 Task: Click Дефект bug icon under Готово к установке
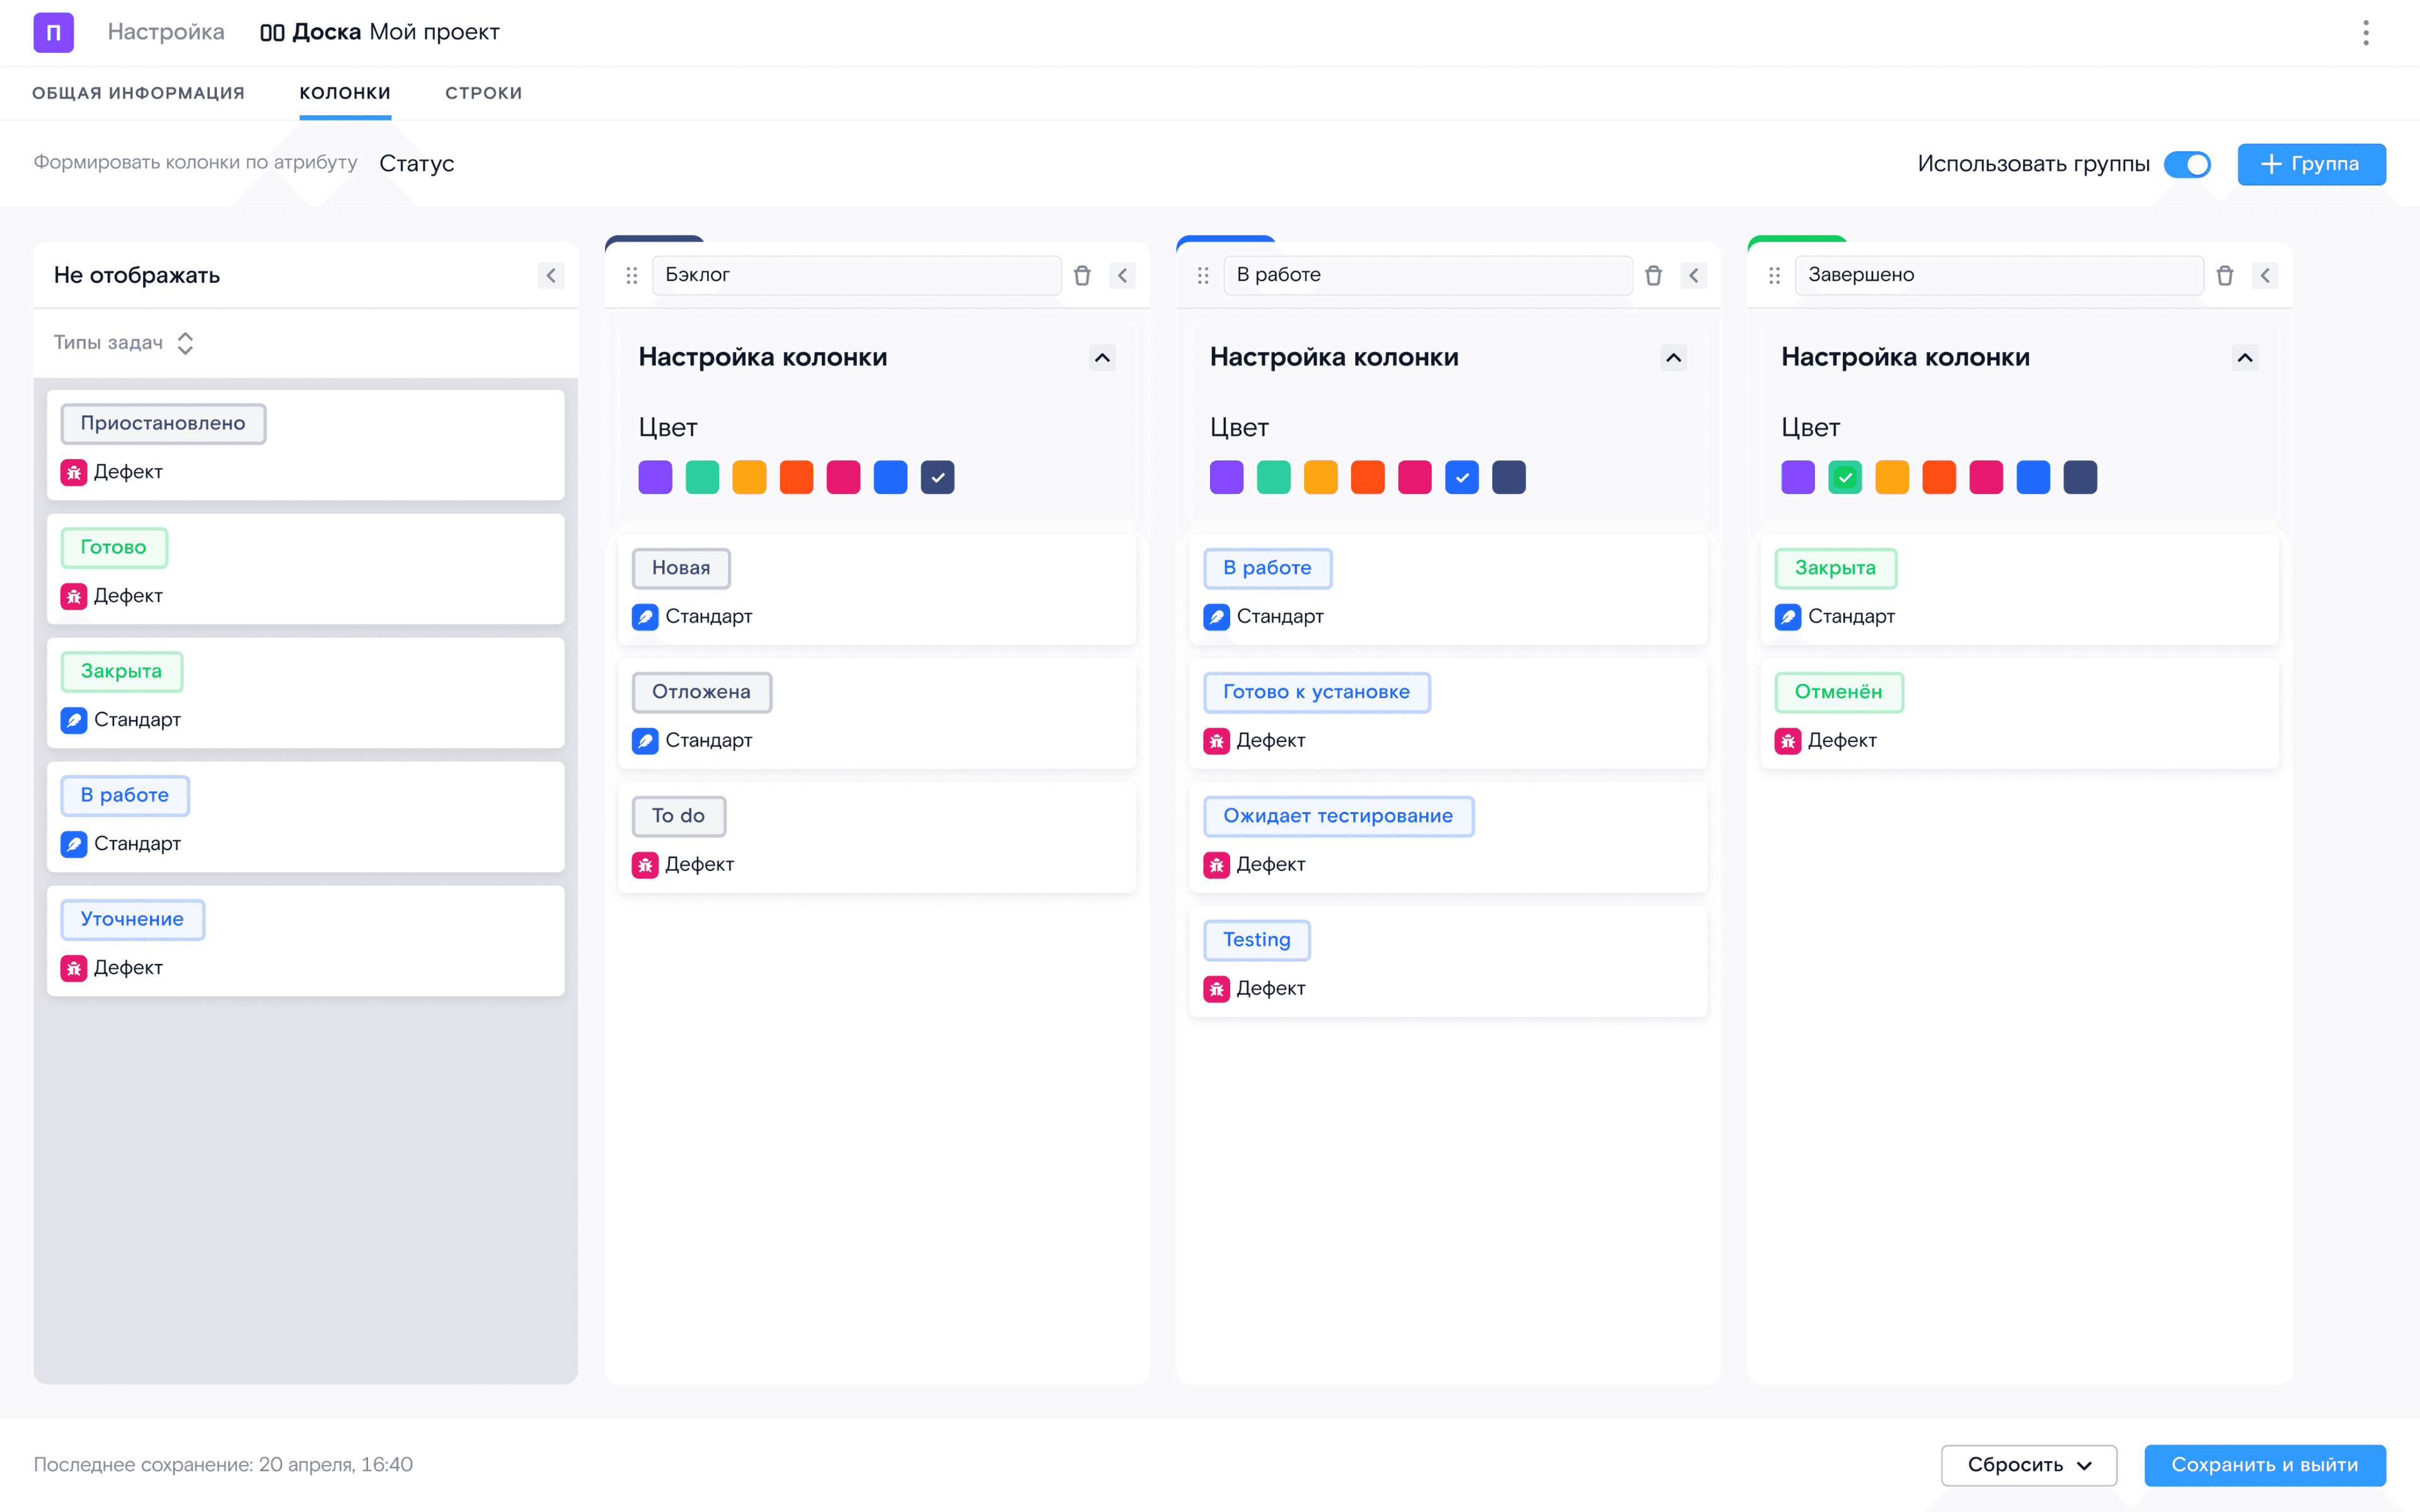pos(1216,741)
